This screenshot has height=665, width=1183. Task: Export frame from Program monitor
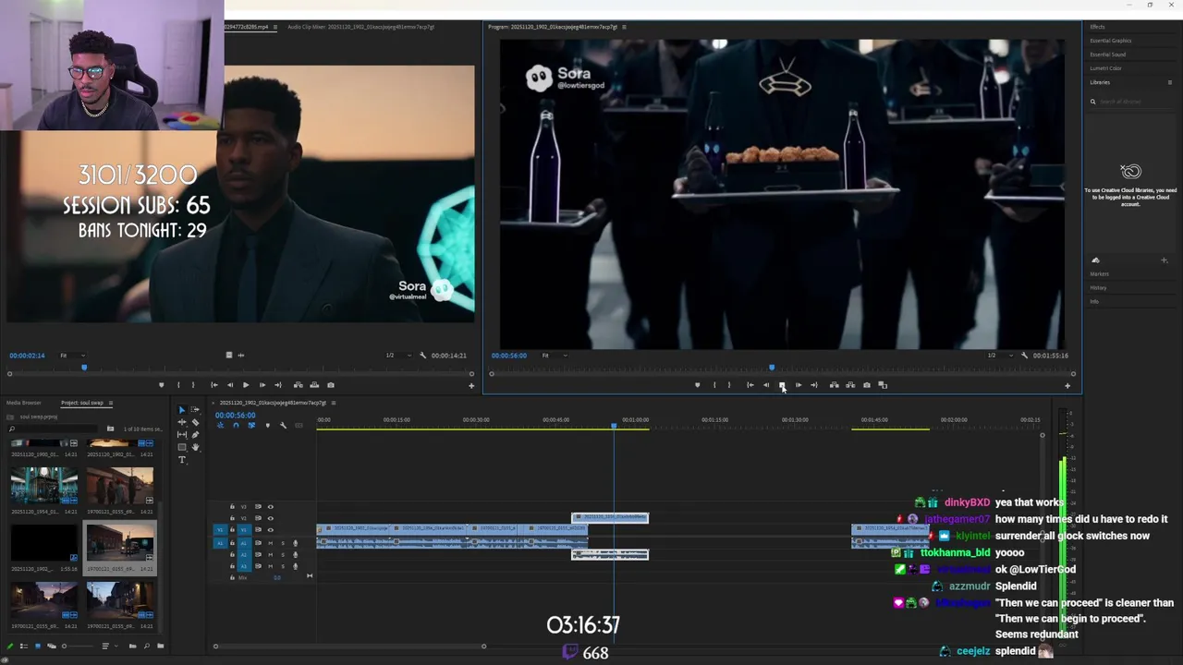(x=867, y=385)
